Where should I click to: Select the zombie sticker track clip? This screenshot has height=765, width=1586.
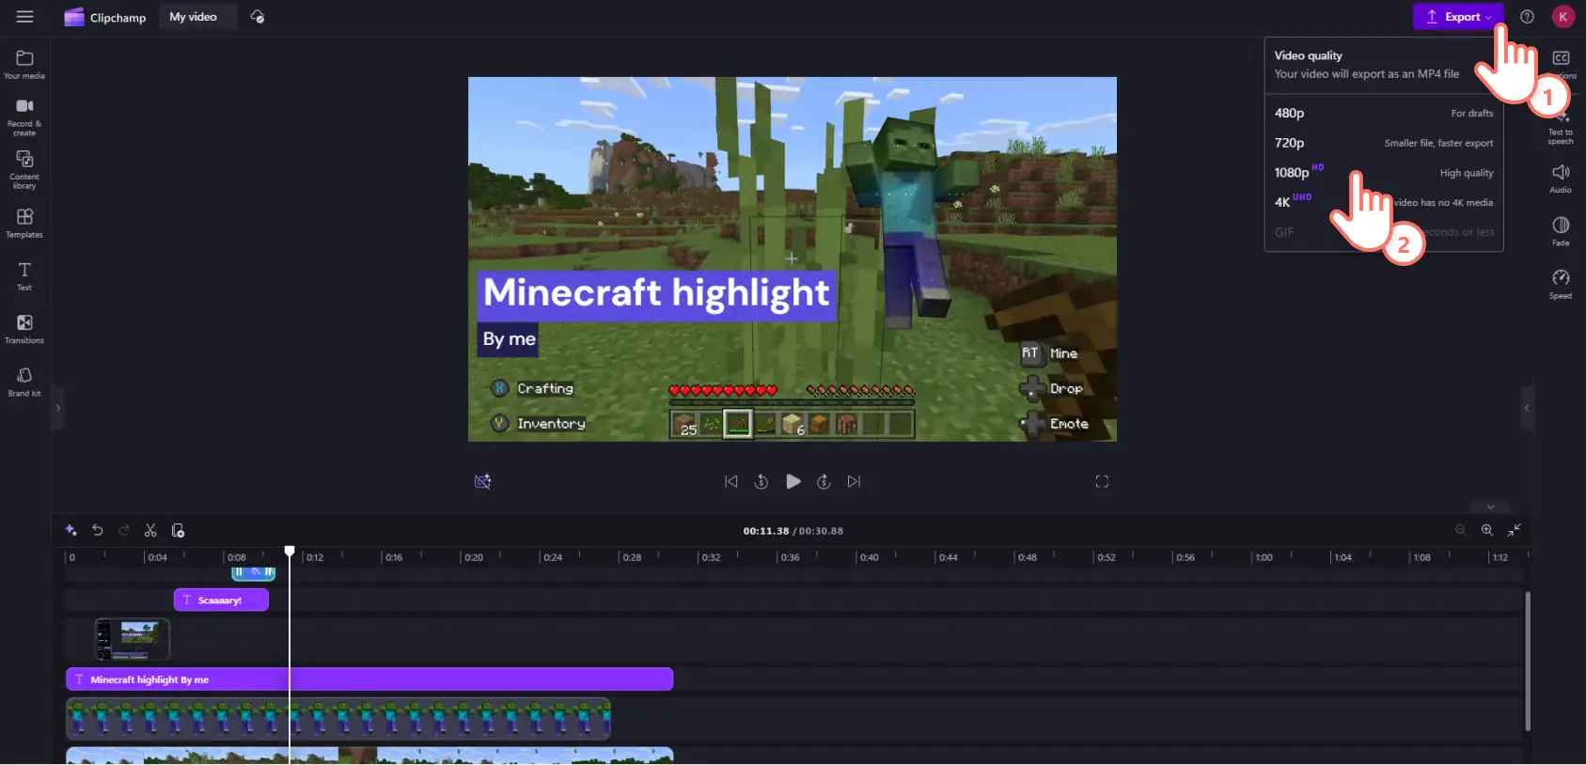pyautogui.click(x=338, y=718)
